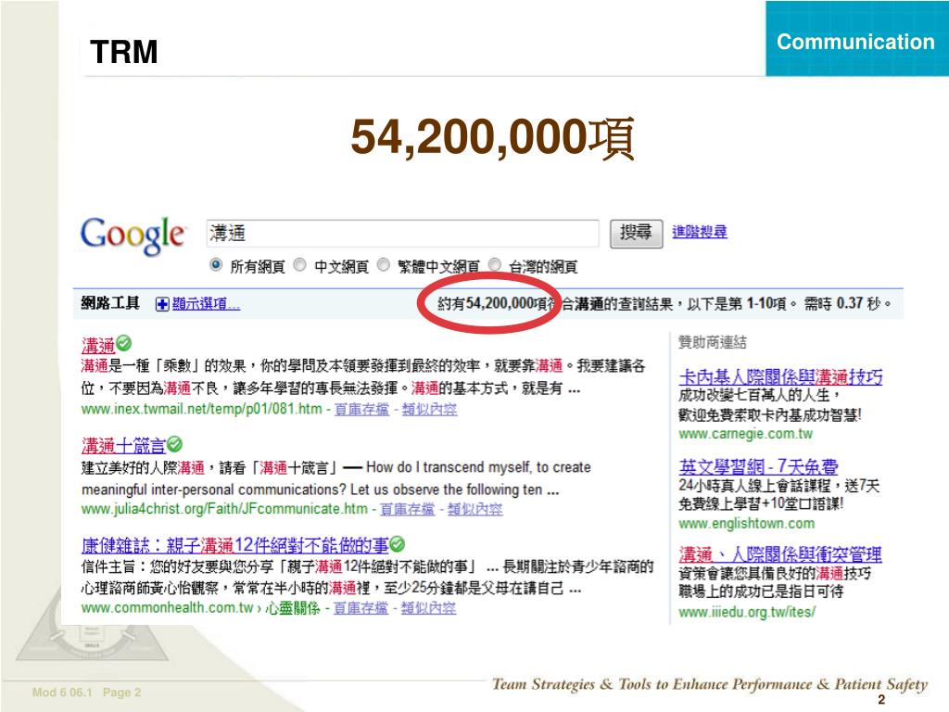The width and height of the screenshot is (949, 712).
Task: Click the www.julia4christ.org/Faith/JFcommunicate.htm URL
Action: coord(224,509)
